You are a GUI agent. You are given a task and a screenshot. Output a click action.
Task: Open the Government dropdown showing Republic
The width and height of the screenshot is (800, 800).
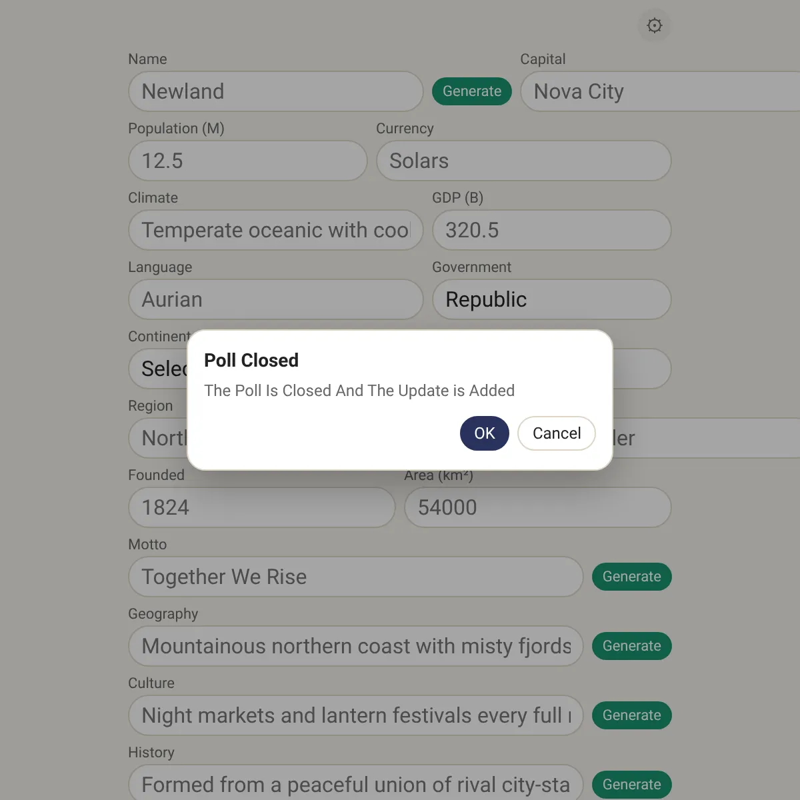(551, 299)
